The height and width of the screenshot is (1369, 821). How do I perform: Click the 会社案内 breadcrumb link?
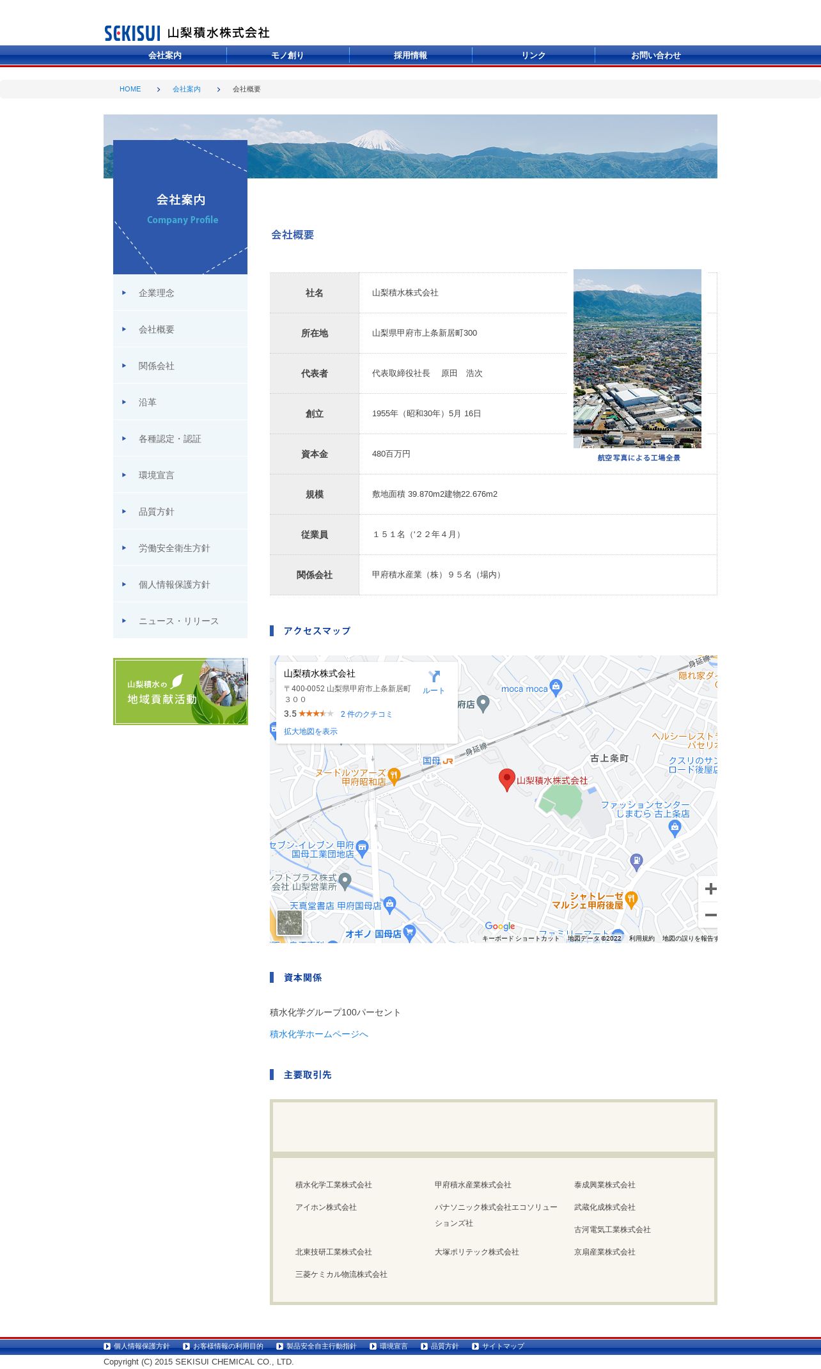click(187, 89)
